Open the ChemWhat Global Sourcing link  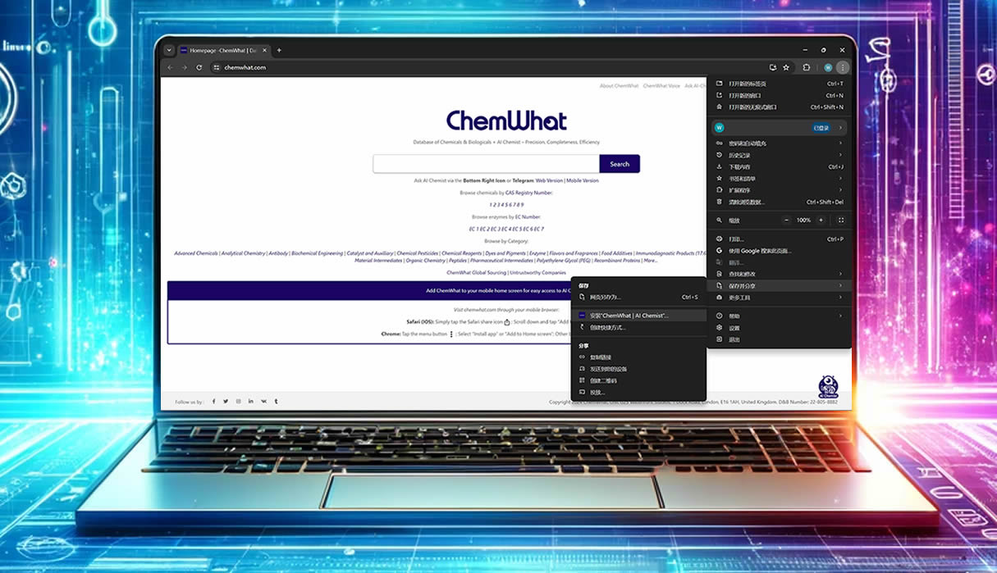click(477, 272)
